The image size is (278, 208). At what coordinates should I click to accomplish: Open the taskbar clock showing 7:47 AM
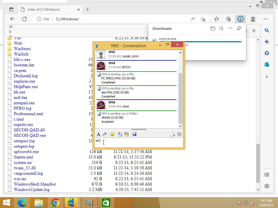click(x=266, y=203)
